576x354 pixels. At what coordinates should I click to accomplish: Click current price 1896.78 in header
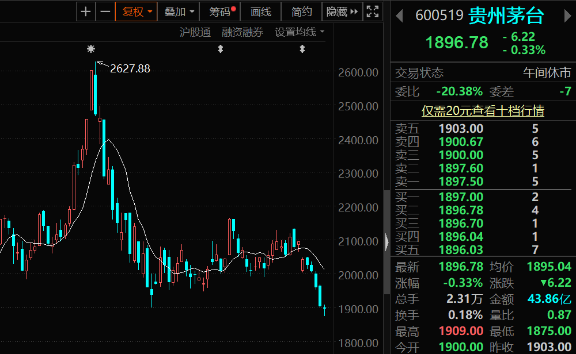point(457,43)
